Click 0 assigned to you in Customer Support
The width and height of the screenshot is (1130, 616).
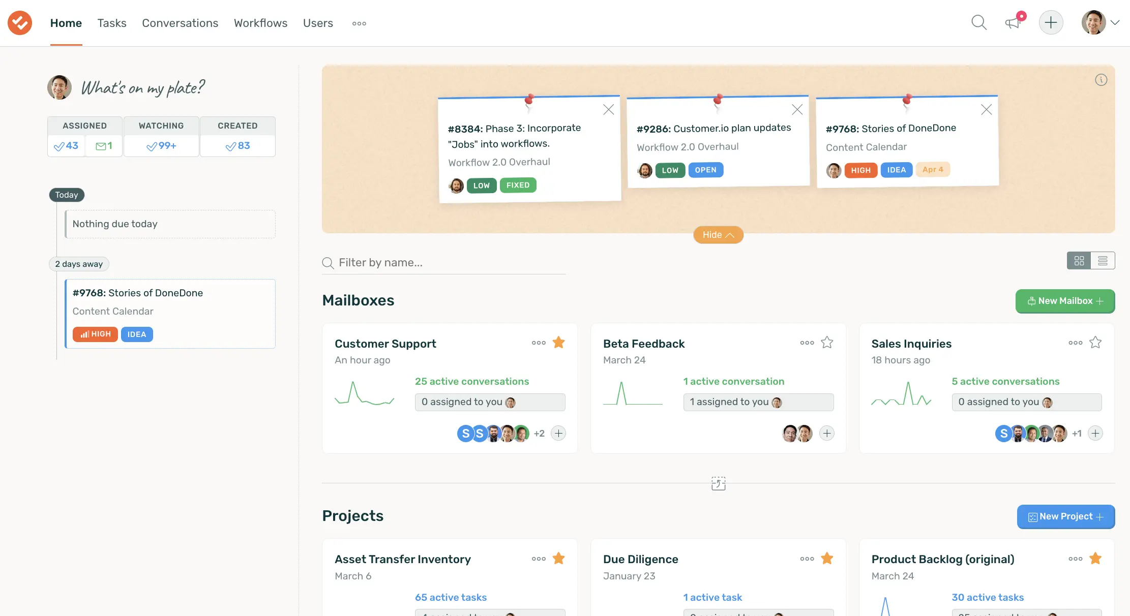(490, 402)
